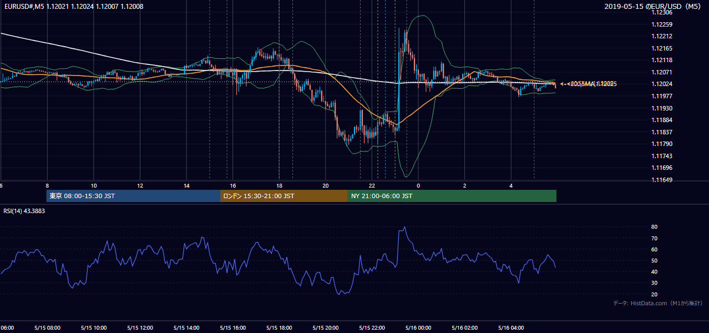The image size is (709, 333).
Task: Click the 5/16 00:00 bottom axis label
Action: point(418,328)
